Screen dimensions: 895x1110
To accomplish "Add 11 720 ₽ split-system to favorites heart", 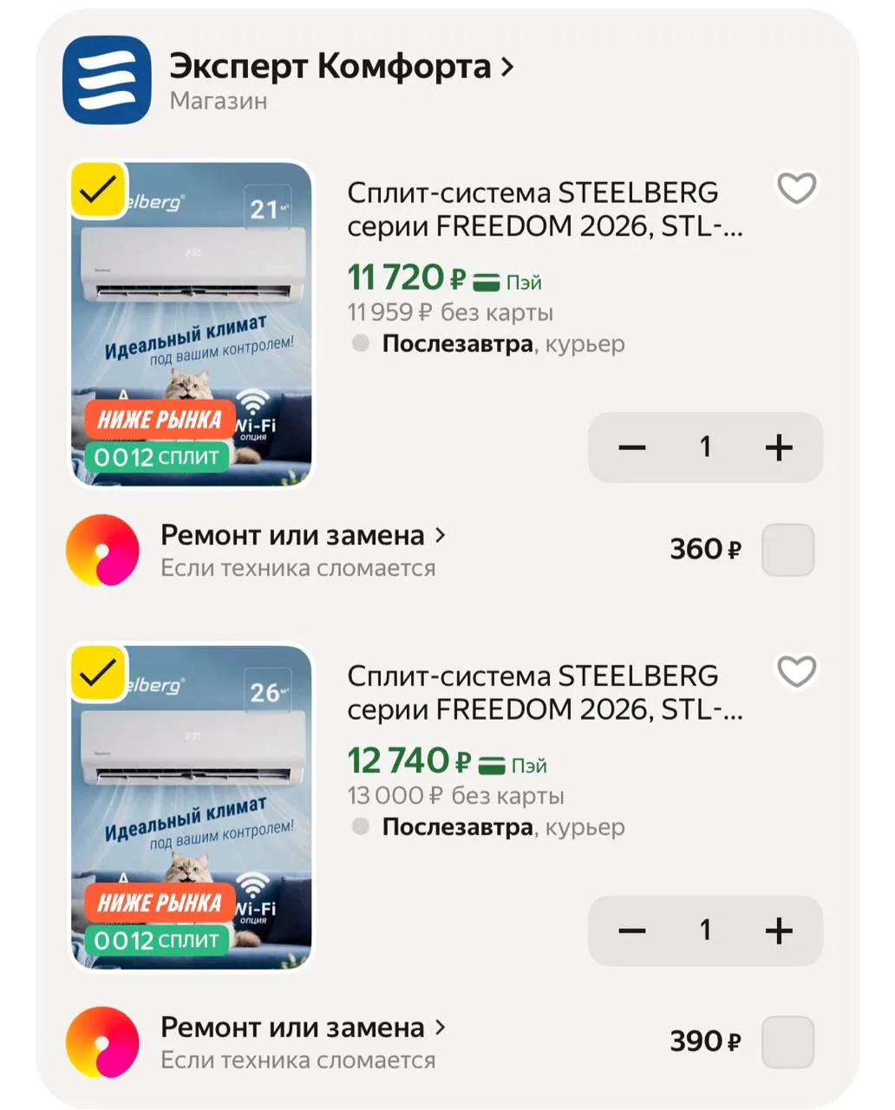I will pyautogui.click(x=796, y=188).
